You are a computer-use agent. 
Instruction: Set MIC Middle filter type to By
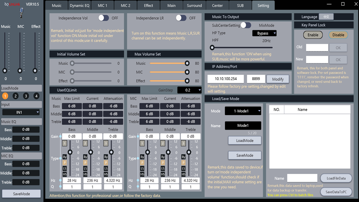(163, 157)
